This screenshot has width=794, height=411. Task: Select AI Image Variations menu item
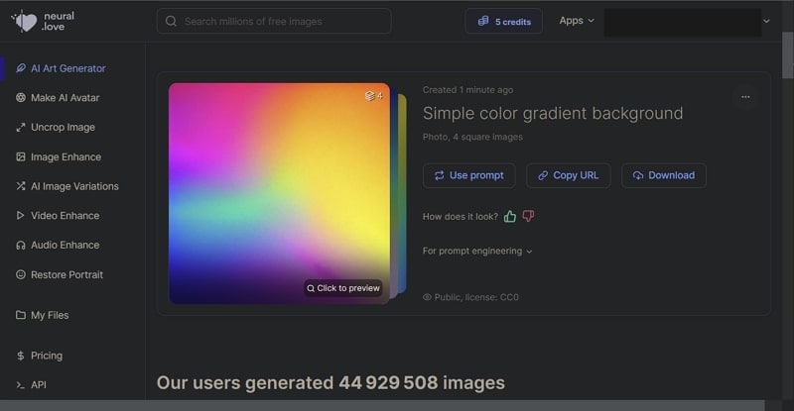point(74,186)
